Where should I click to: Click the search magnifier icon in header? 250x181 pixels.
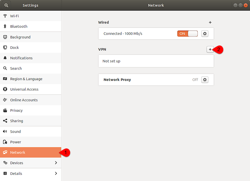(x=6, y=5)
